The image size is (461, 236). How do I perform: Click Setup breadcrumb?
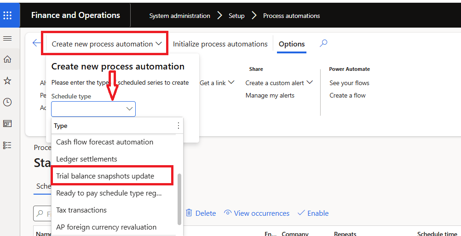[236, 16]
